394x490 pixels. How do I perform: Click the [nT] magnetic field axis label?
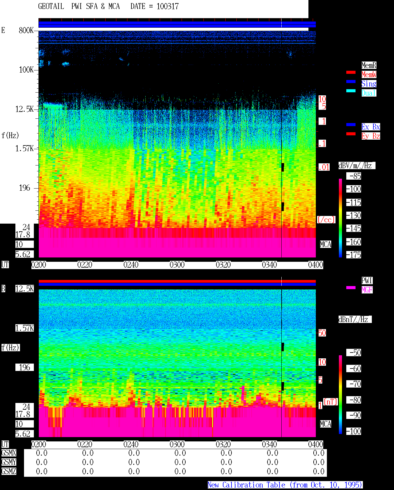click(331, 401)
